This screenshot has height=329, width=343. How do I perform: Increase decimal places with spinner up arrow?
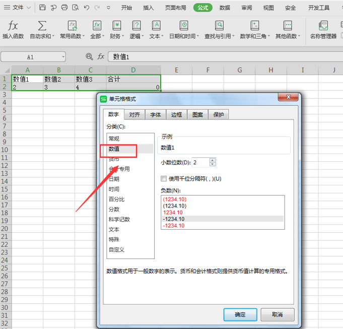coord(212,160)
